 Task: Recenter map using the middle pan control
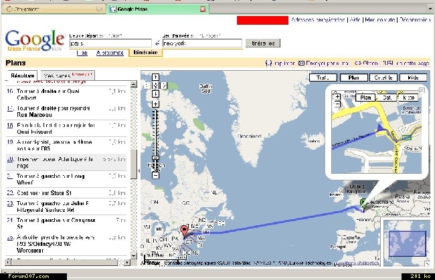click(155, 86)
